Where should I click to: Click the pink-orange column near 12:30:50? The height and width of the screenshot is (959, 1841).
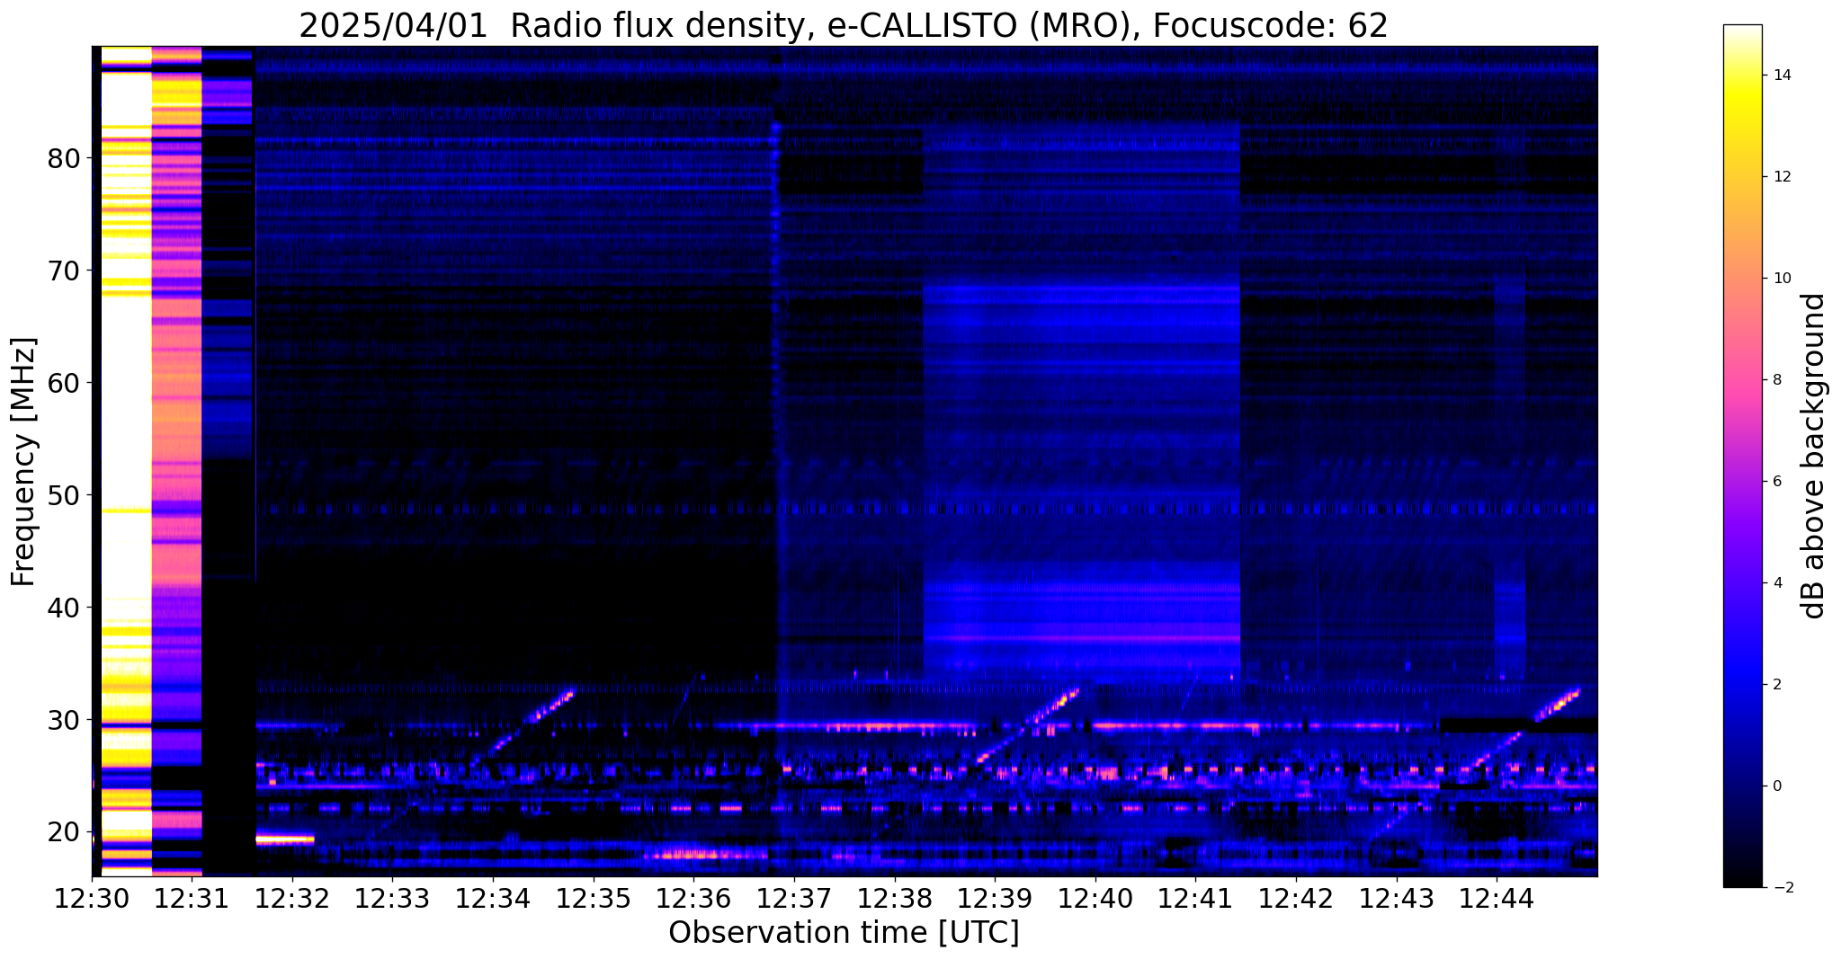tap(176, 461)
